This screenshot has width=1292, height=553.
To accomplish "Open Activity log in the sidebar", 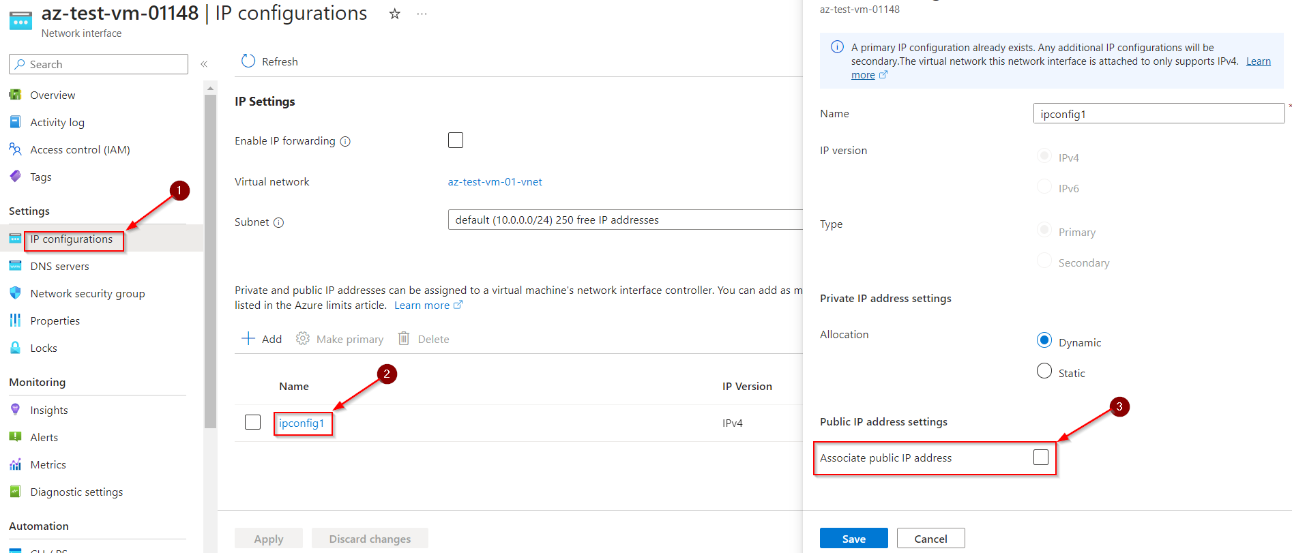I will point(57,122).
